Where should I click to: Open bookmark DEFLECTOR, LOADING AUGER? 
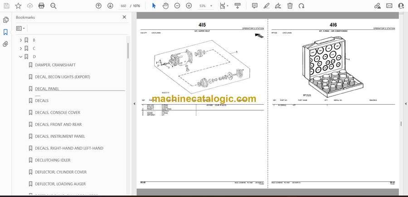(x=60, y=184)
